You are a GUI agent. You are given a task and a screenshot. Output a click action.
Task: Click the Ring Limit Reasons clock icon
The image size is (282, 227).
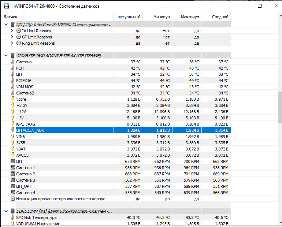(19, 43)
